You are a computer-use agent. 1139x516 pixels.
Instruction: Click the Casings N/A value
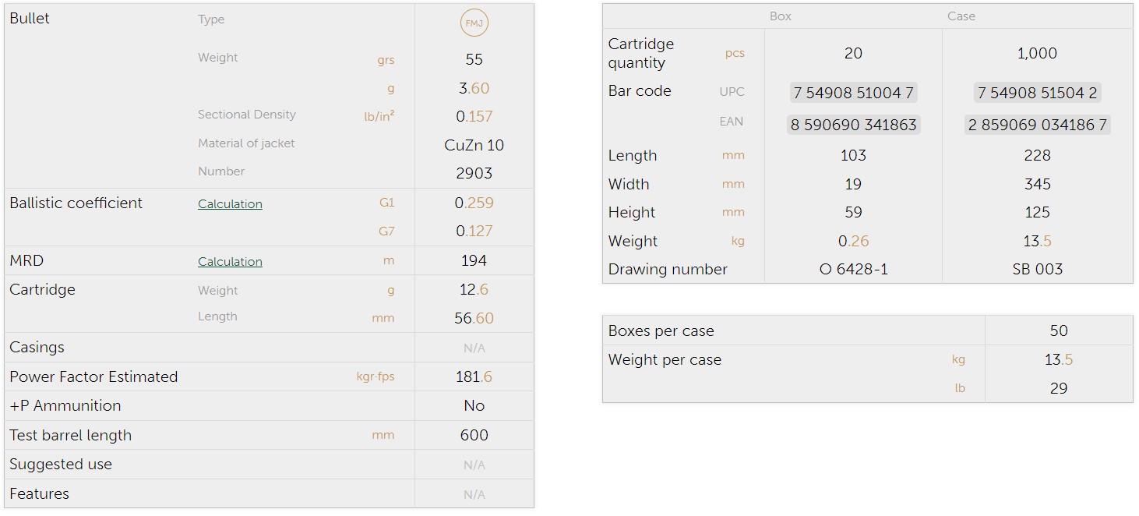coord(474,348)
